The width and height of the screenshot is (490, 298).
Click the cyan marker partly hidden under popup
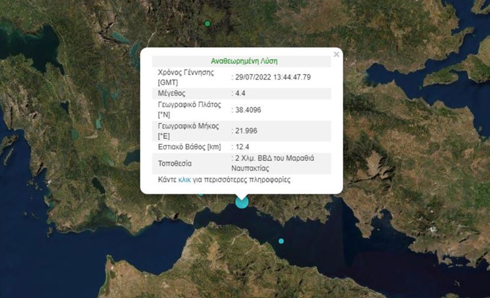[x=201, y=194]
